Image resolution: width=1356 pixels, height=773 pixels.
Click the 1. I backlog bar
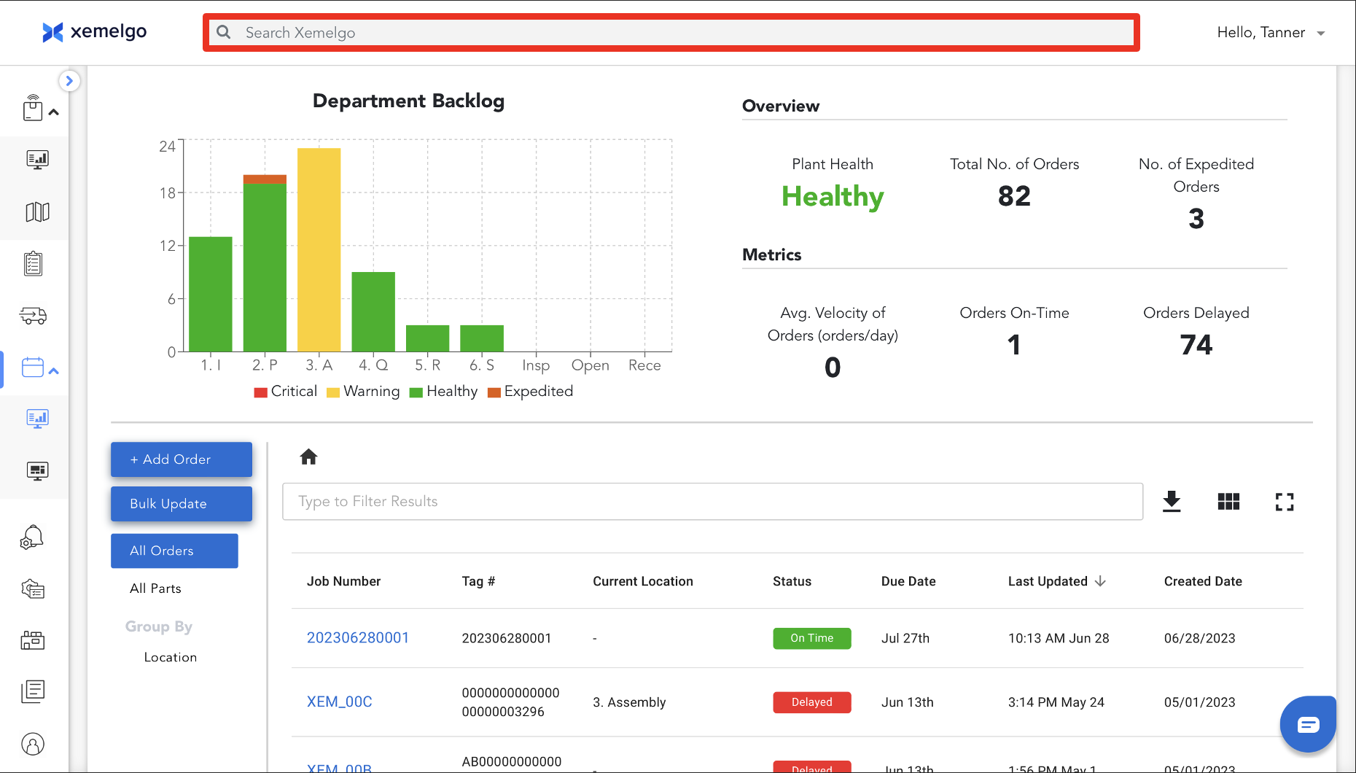pyautogui.click(x=211, y=294)
